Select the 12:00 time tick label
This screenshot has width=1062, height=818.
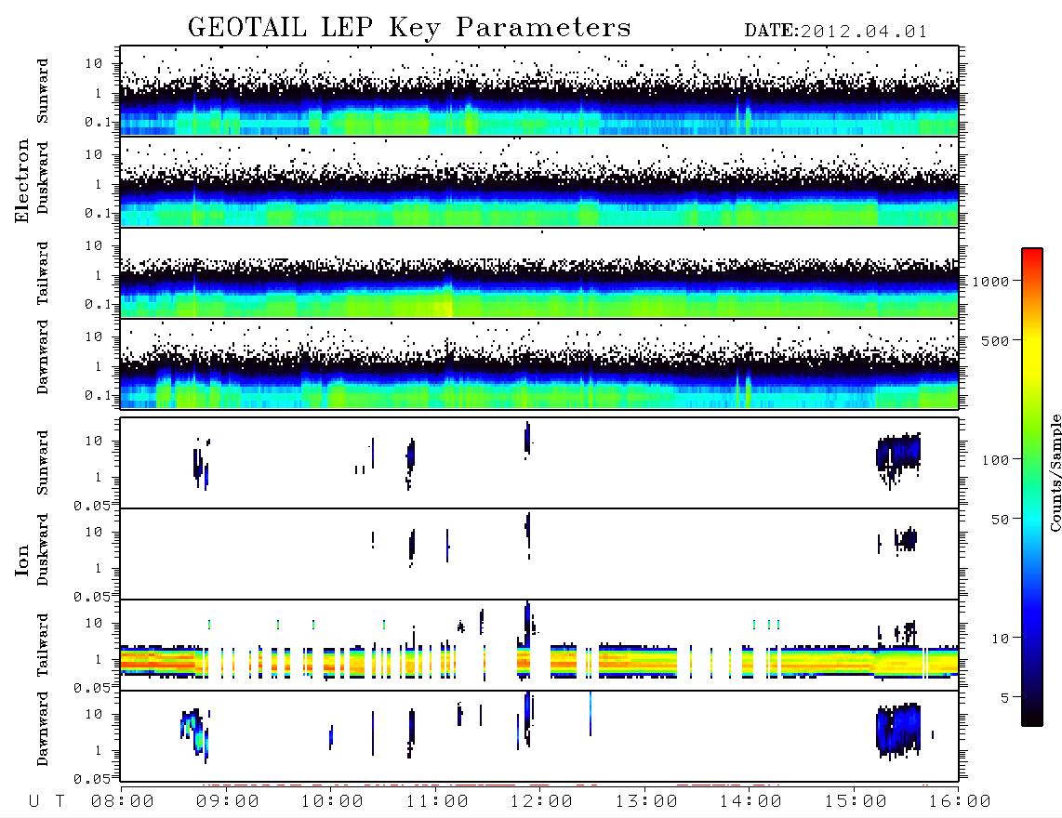click(541, 801)
